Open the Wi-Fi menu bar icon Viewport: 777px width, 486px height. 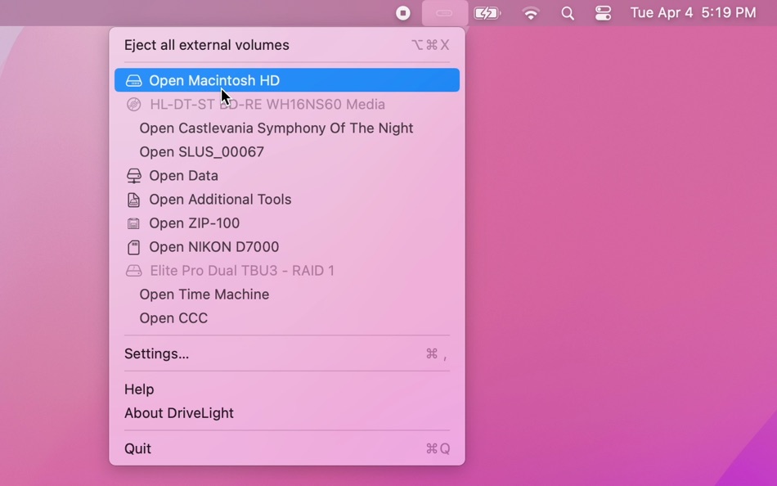531,13
